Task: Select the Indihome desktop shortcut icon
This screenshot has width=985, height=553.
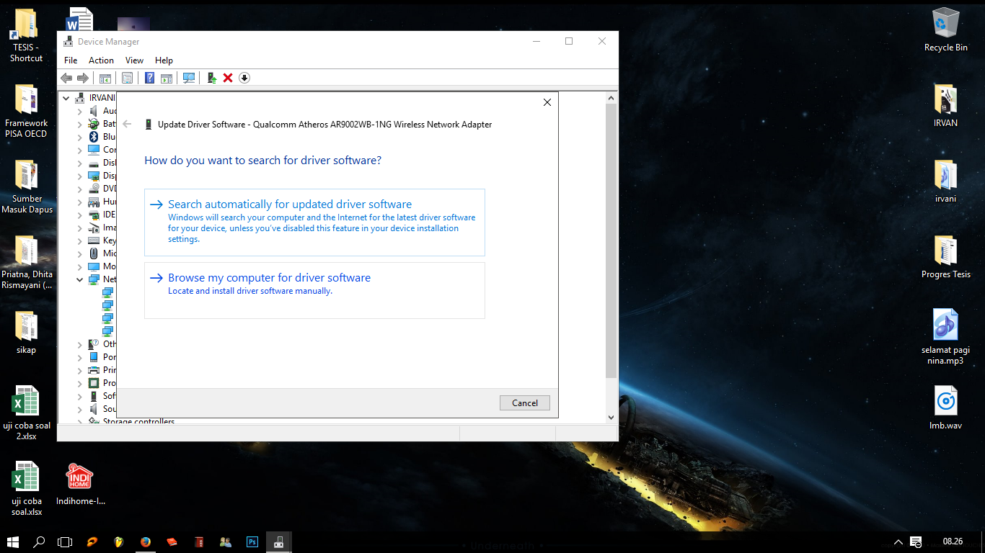Action: [80, 484]
